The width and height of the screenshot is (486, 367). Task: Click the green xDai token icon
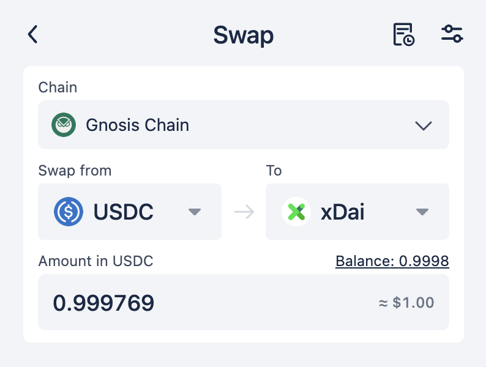coord(296,212)
